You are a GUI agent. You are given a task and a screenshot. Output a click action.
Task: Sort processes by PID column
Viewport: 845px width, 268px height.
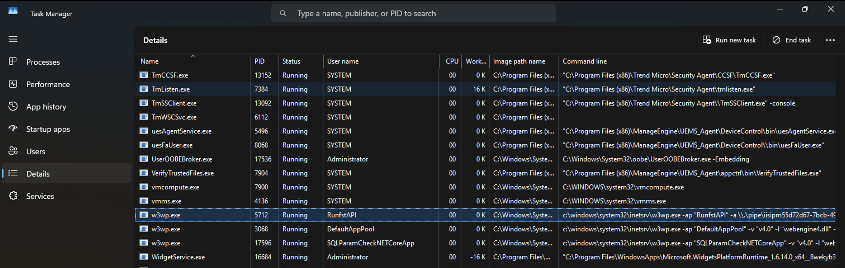(x=259, y=61)
